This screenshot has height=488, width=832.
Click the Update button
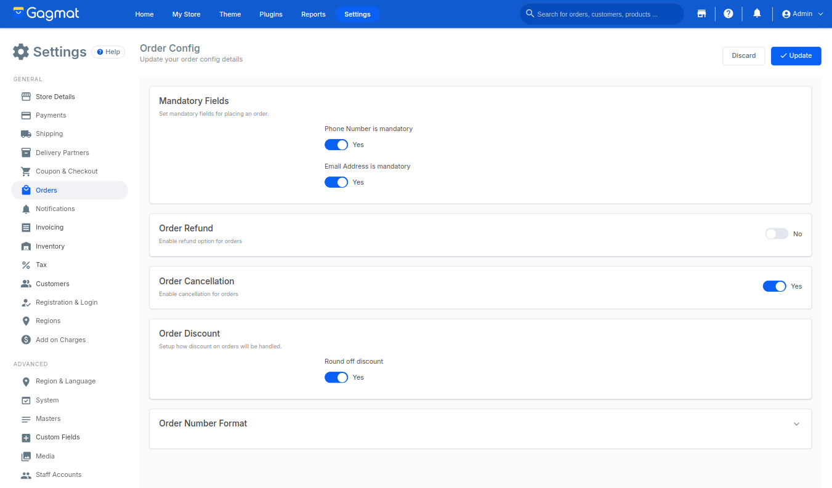pyautogui.click(x=796, y=55)
